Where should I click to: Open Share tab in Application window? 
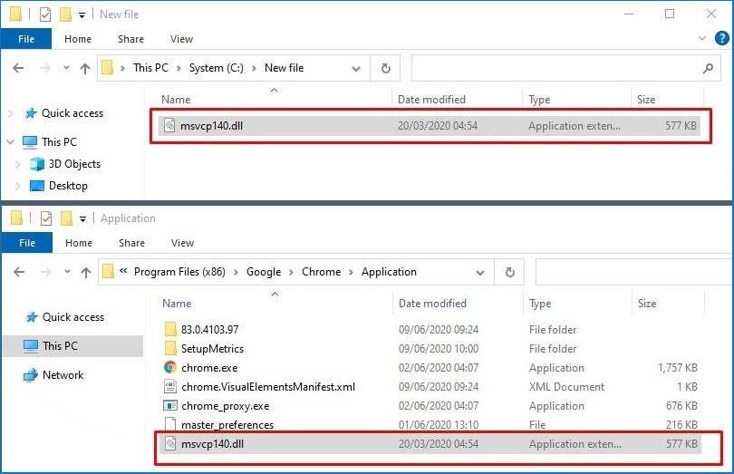point(131,243)
